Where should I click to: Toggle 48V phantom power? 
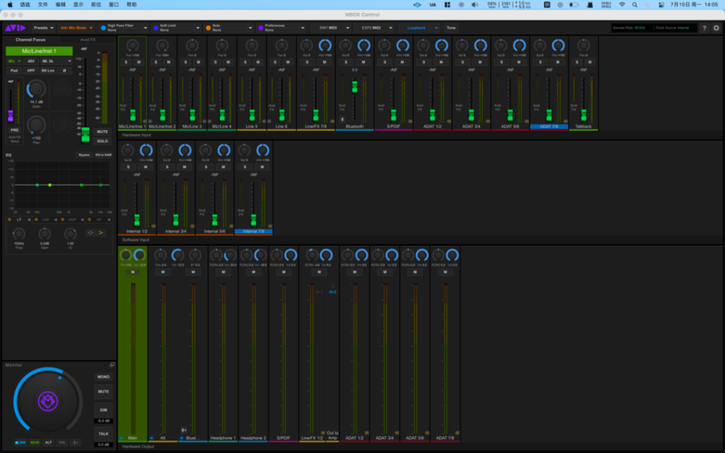tap(30, 61)
